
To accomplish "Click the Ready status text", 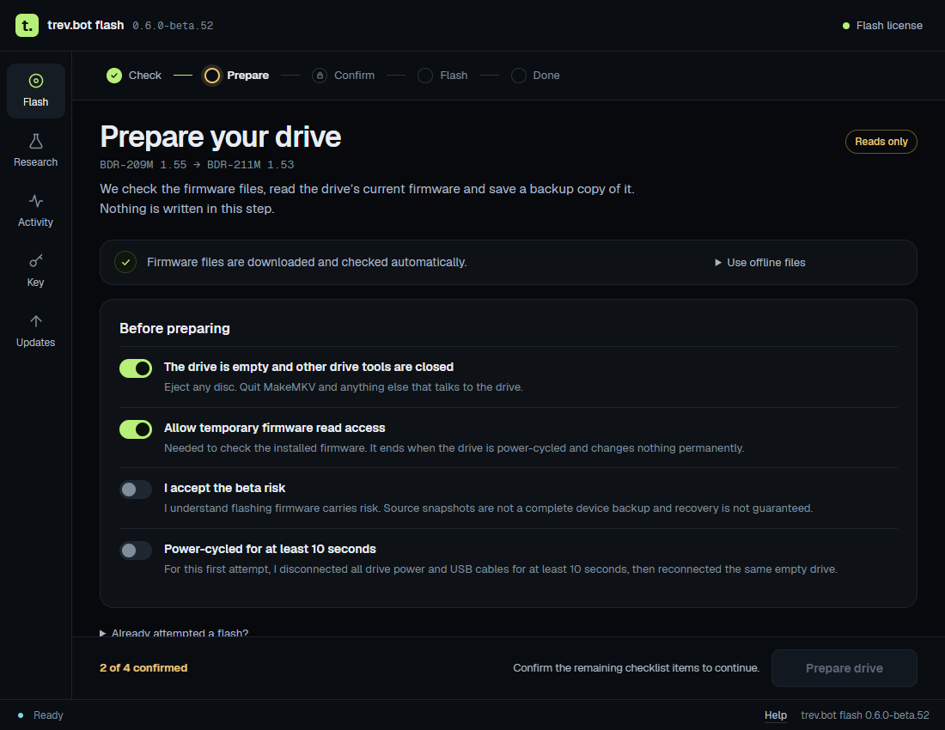I will pyautogui.click(x=48, y=715).
